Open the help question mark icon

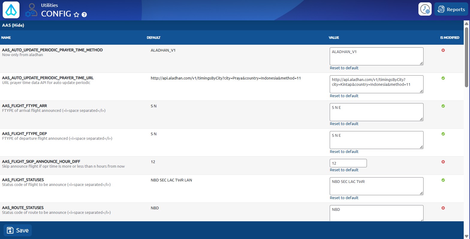pos(84,15)
